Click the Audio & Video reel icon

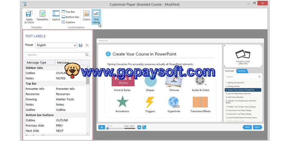(x=201, y=81)
